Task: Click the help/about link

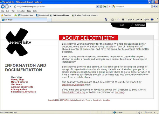Action: [140, 25]
